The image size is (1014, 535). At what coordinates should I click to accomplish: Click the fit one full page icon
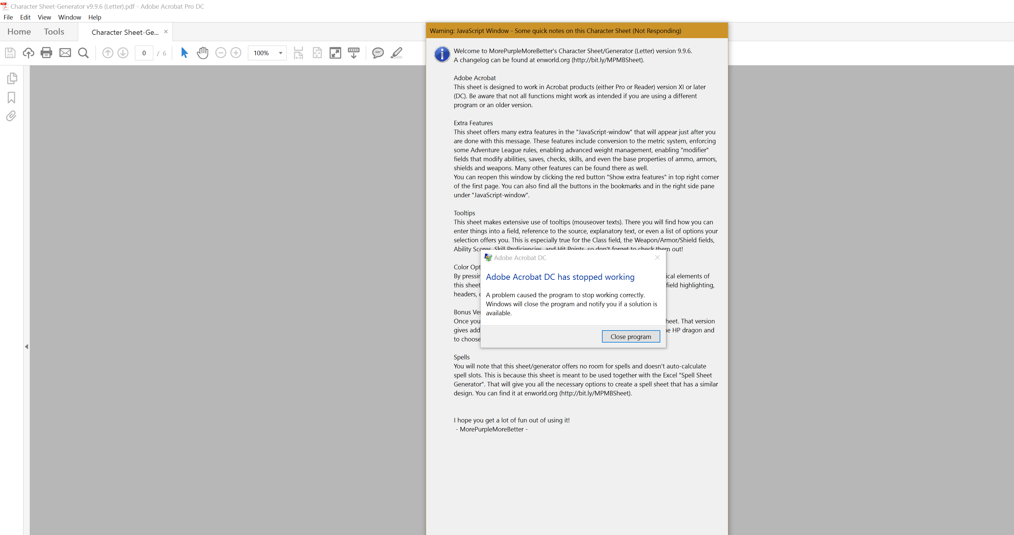click(x=317, y=53)
